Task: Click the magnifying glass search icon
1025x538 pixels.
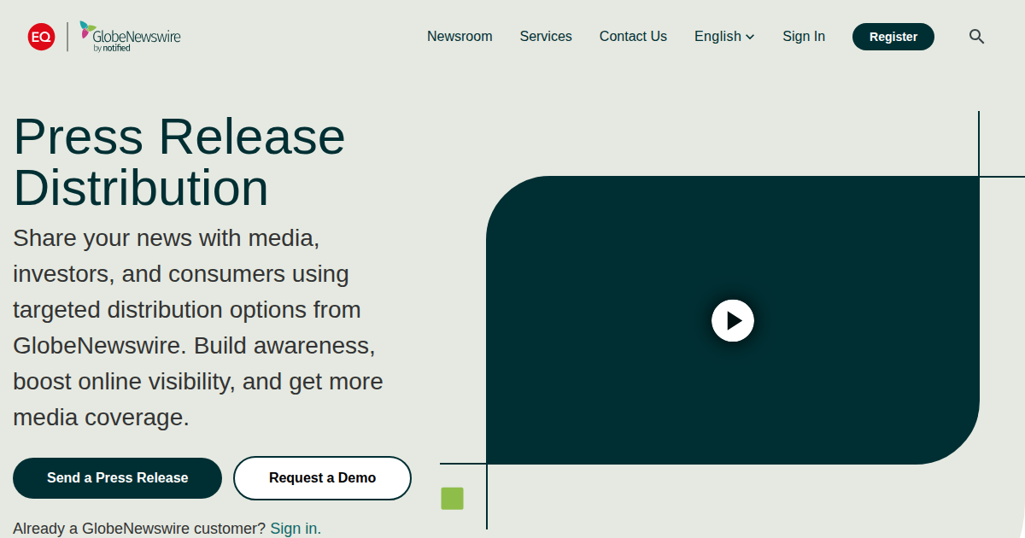Action: pyautogui.click(x=976, y=37)
